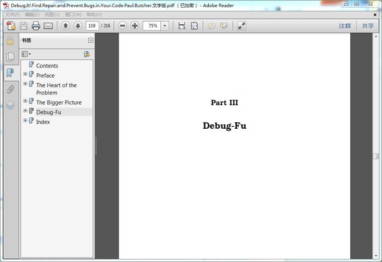
Task: Toggle the page thumbnails panel
Action: (10, 57)
